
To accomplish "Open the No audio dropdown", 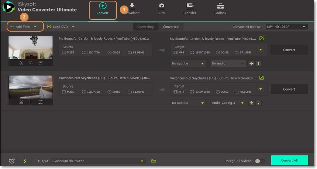I will pyautogui.click(x=228, y=64).
